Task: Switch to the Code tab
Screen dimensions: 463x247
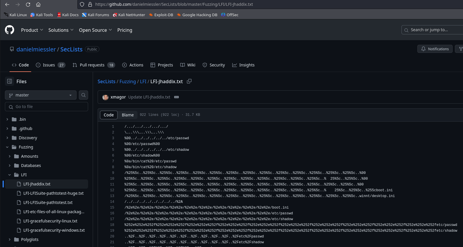Action: click(x=20, y=65)
